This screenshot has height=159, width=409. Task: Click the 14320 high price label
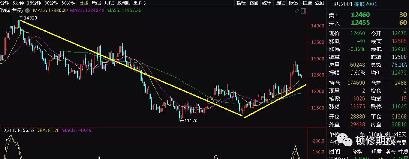(30, 18)
